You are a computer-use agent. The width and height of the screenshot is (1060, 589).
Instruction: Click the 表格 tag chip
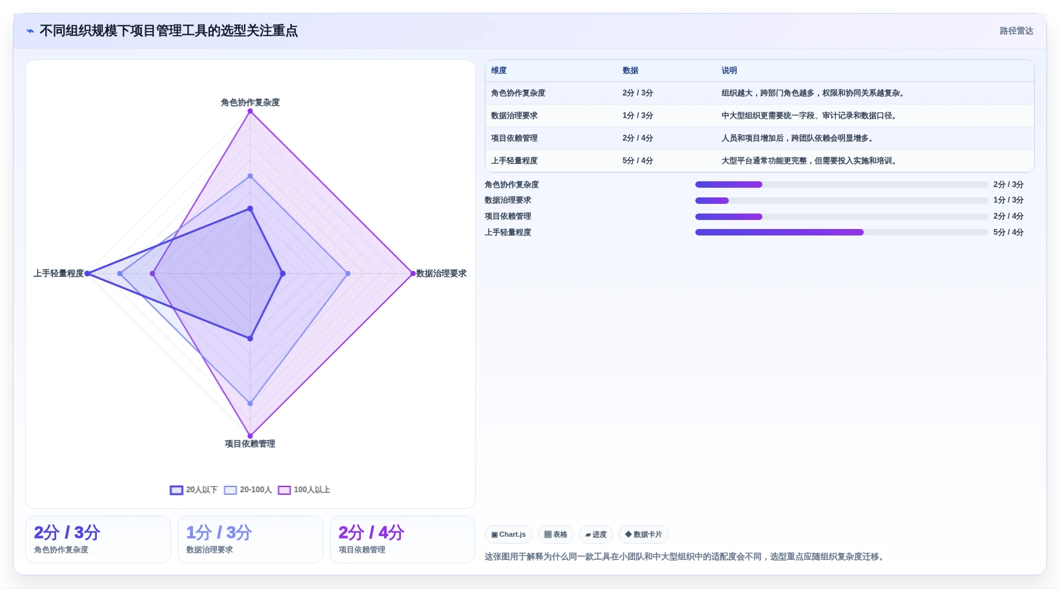(x=555, y=534)
